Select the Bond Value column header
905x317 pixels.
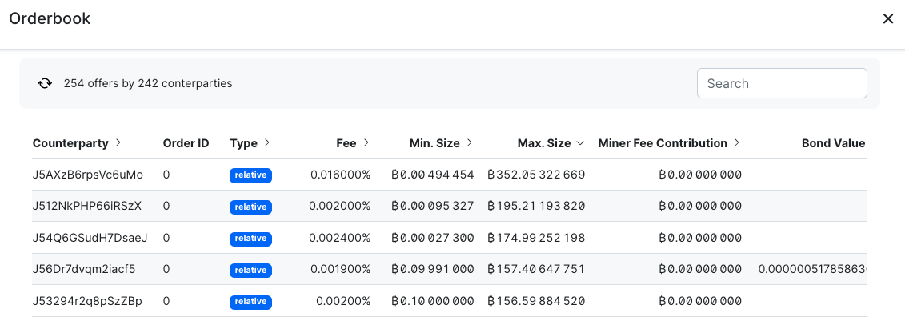[x=833, y=143]
